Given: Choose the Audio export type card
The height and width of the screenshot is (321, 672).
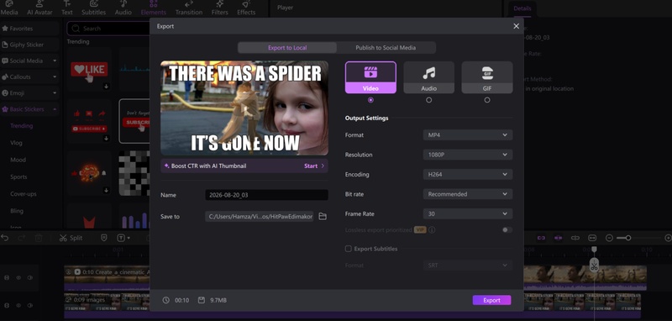Looking at the screenshot, I should click(x=428, y=77).
